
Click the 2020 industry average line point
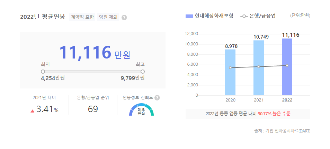230,67
